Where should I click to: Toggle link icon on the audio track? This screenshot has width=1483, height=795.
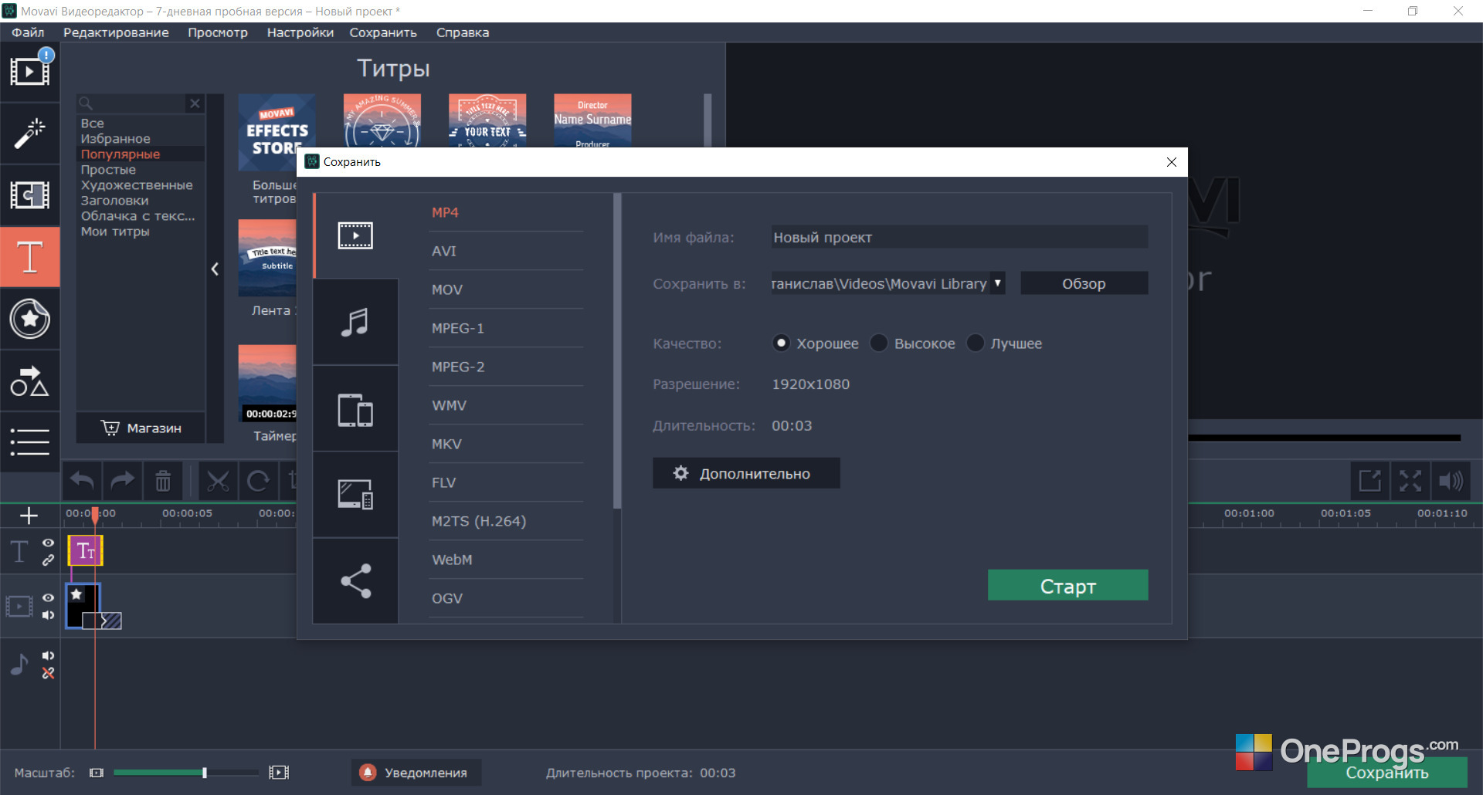click(48, 673)
